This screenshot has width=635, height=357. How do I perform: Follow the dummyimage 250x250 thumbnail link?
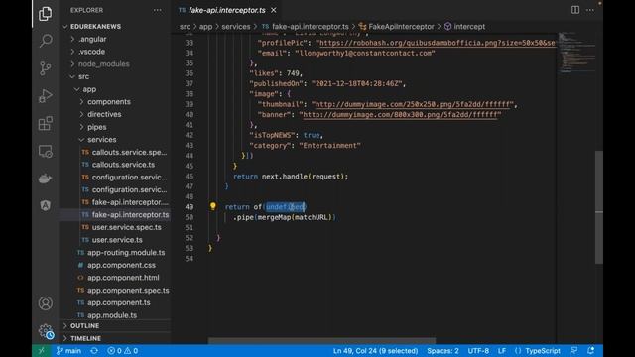tap(413, 104)
